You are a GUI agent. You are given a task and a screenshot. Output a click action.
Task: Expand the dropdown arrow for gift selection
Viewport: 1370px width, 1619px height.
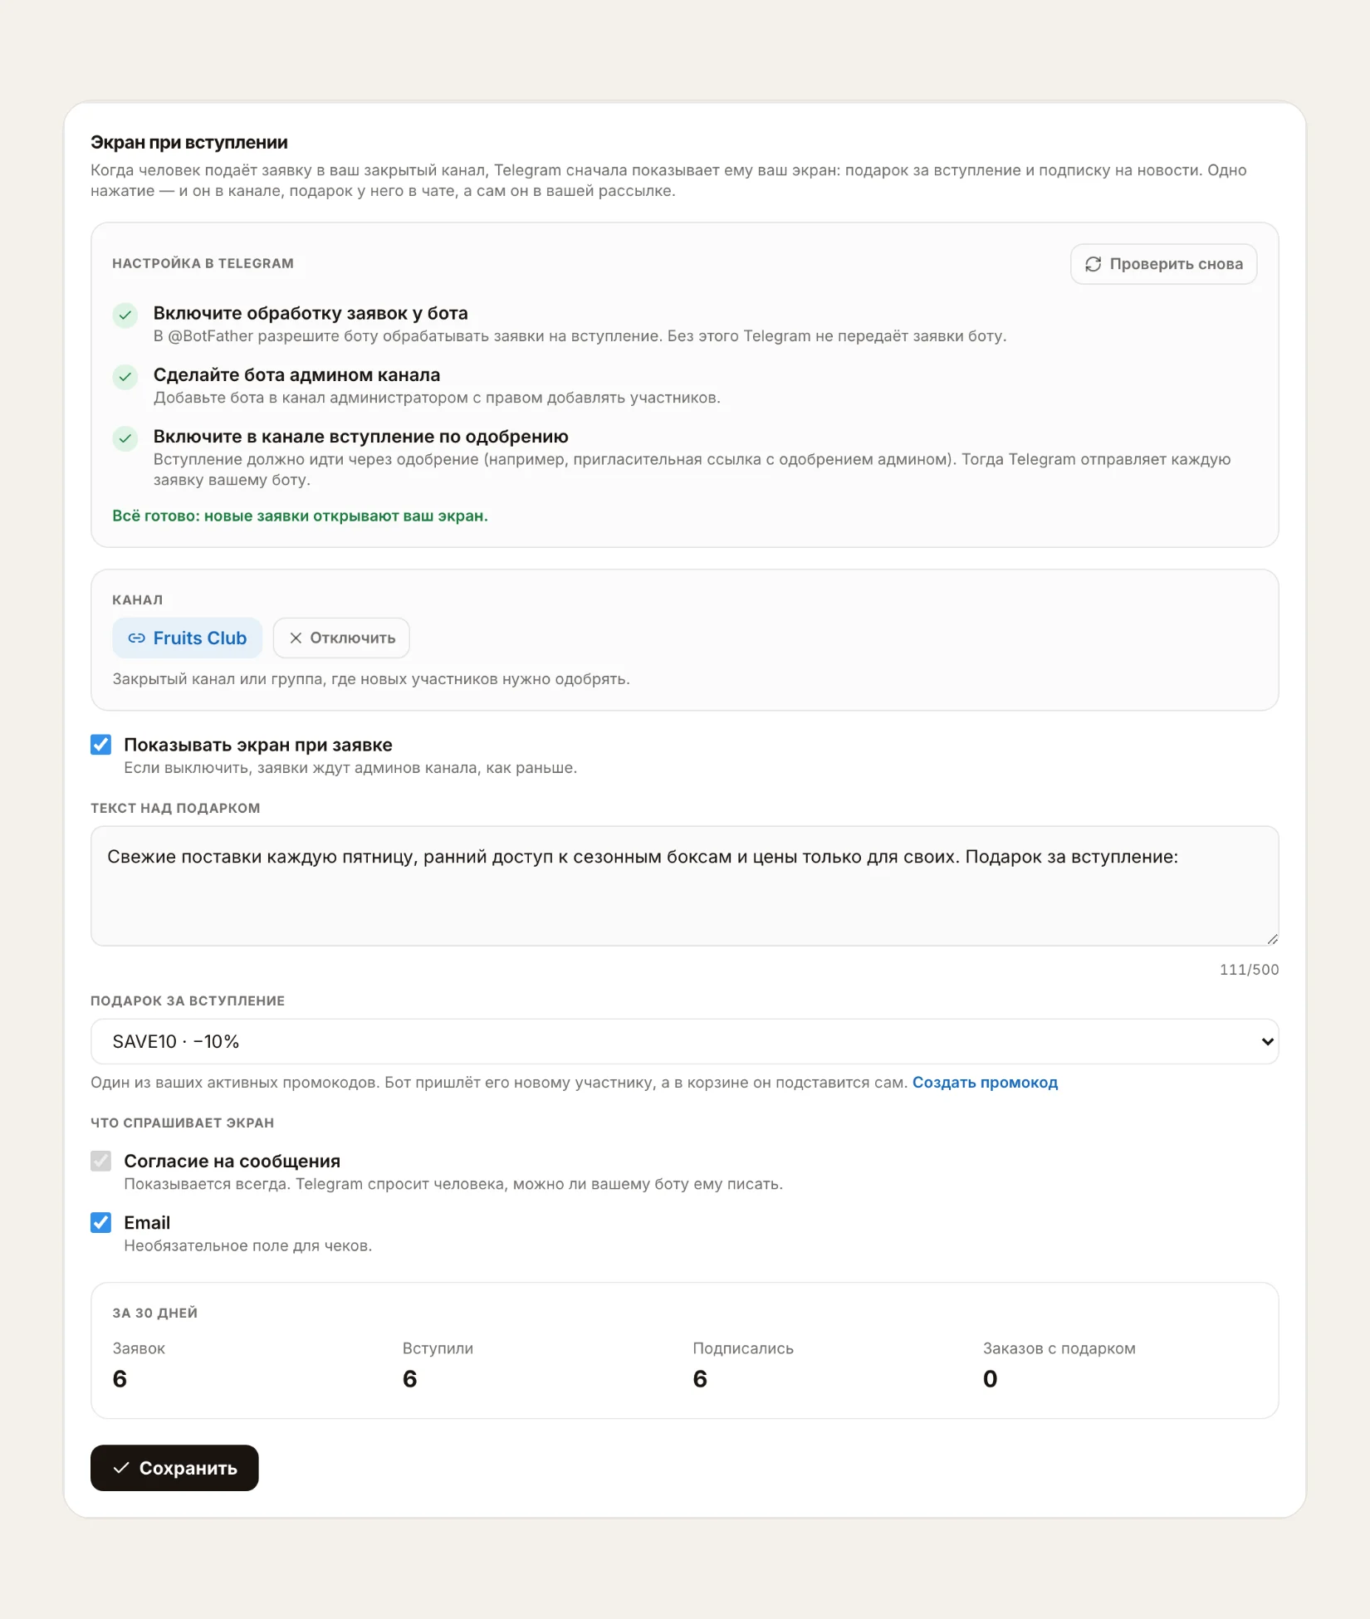tap(1267, 1041)
